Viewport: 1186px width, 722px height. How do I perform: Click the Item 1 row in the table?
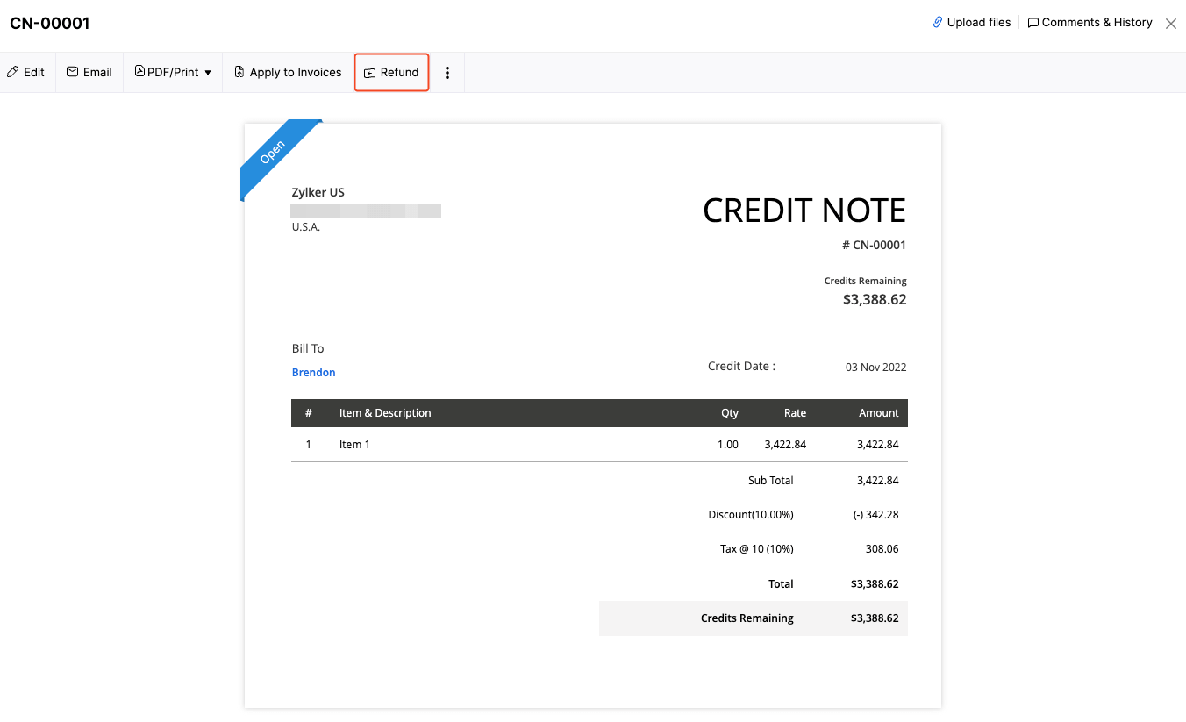[x=354, y=444]
